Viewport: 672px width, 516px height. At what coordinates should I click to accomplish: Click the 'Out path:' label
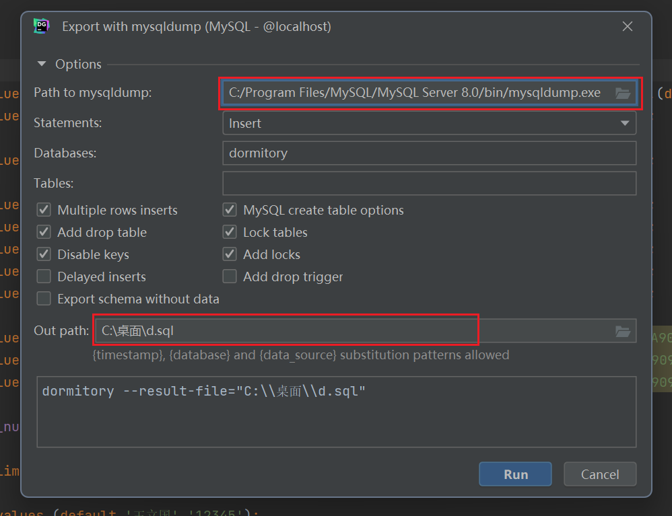click(61, 330)
